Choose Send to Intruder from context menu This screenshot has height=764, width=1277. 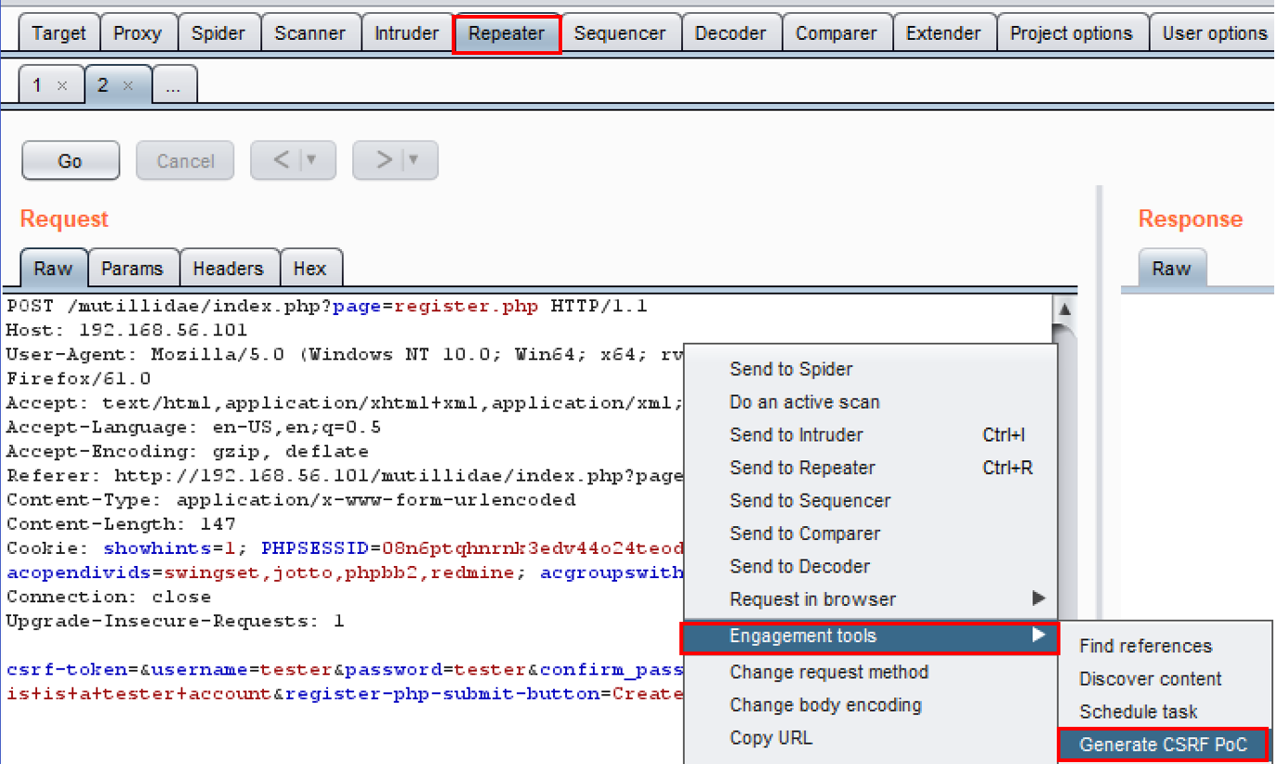pyautogui.click(x=796, y=435)
